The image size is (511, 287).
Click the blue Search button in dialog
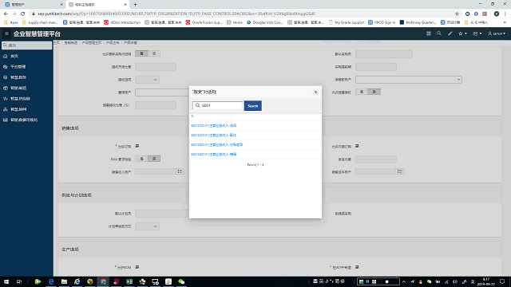point(252,106)
